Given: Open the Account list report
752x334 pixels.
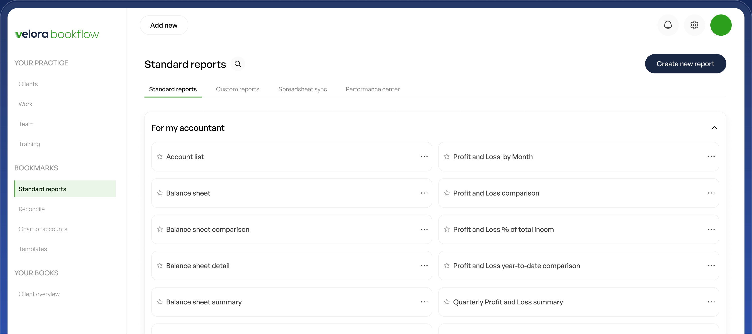Looking at the screenshot, I should 291,157.
